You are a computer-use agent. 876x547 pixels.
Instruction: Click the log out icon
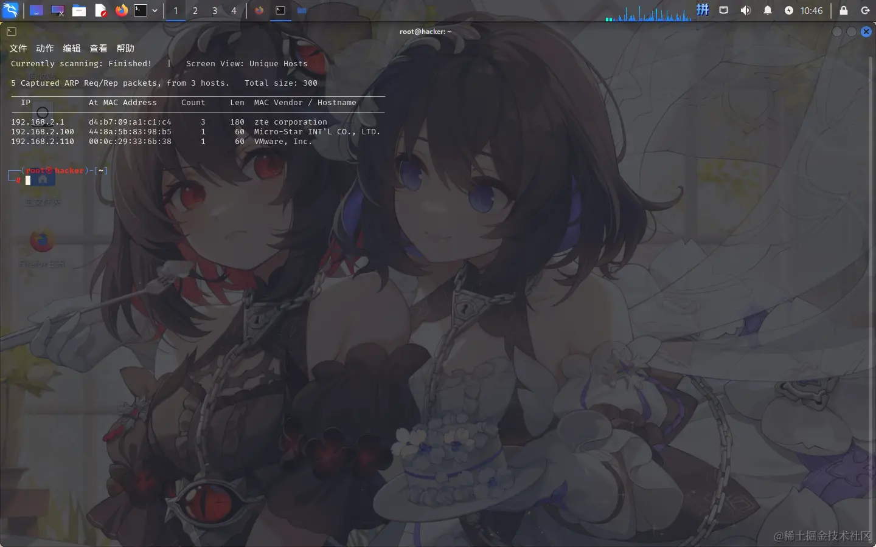866,10
